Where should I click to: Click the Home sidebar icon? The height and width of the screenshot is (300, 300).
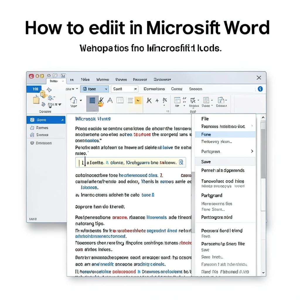click(x=32, y=120)
